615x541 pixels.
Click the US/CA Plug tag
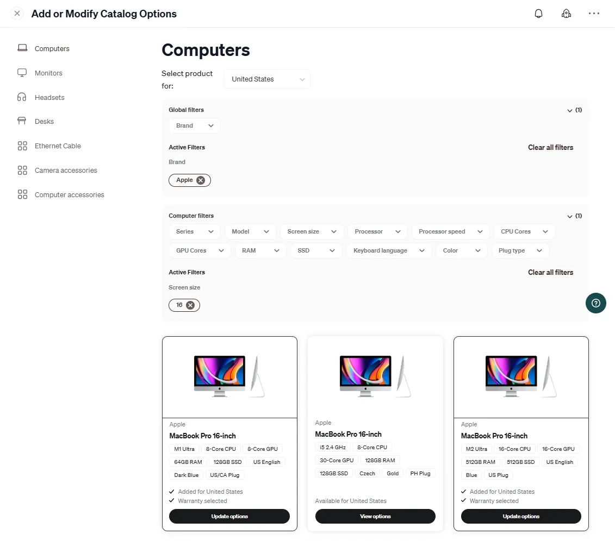click(225, 475)
